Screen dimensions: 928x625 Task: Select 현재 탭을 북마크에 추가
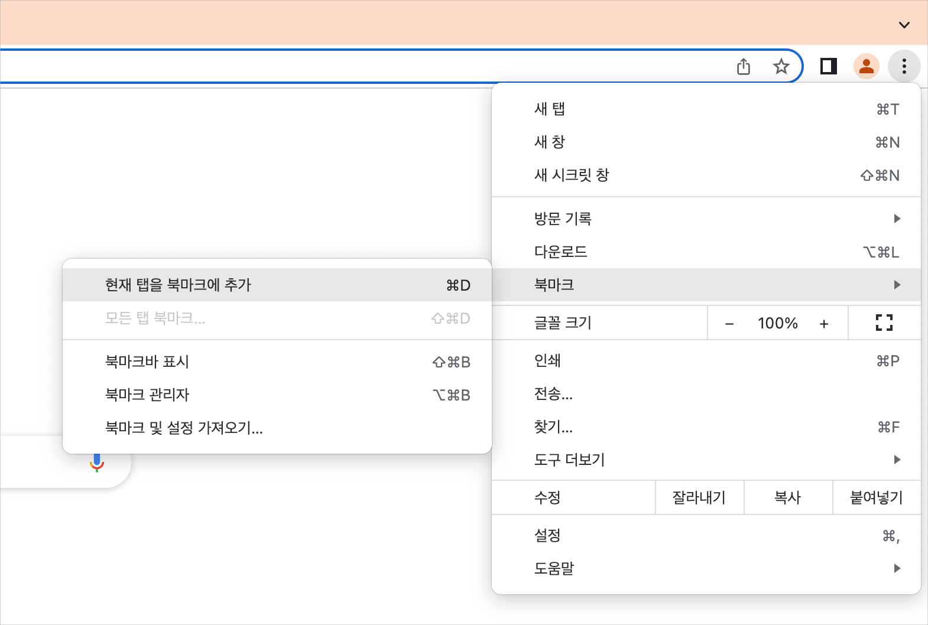pos(277,285)
